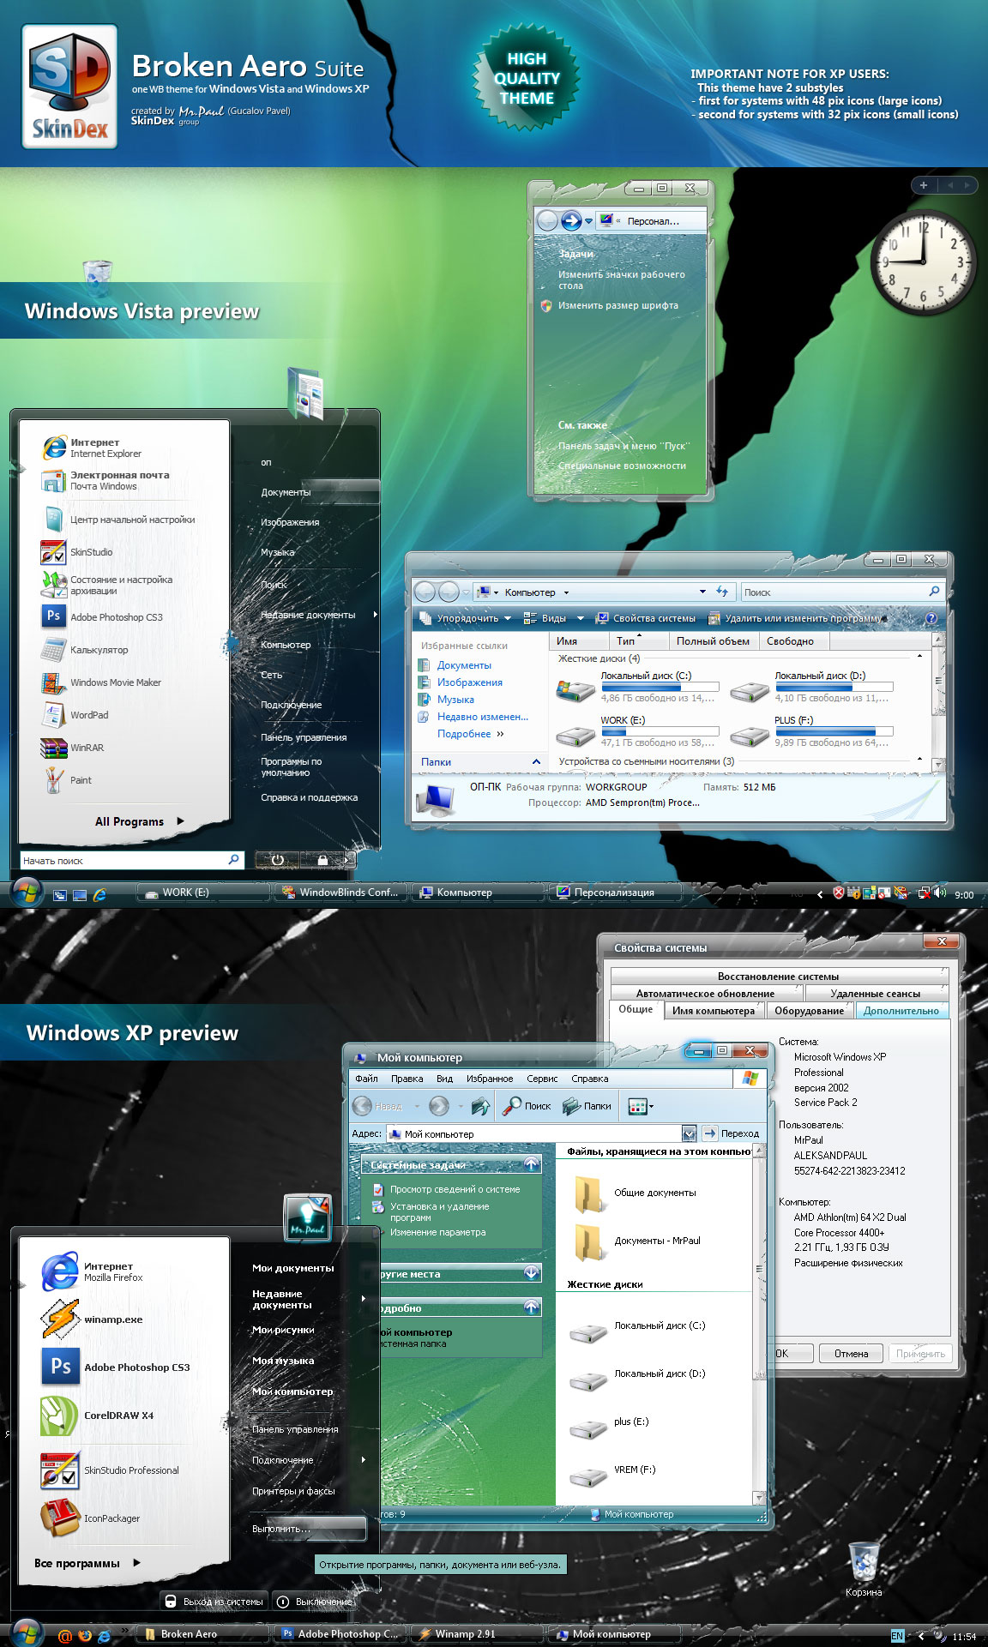988x1647 pixels.
Task: Click the power button in Vista start menu
Action: pyautogui.click(x=277, y=860)
